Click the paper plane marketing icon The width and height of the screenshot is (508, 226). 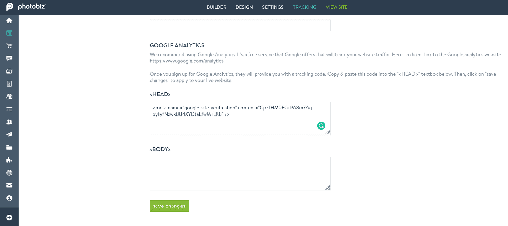point(9,134)
